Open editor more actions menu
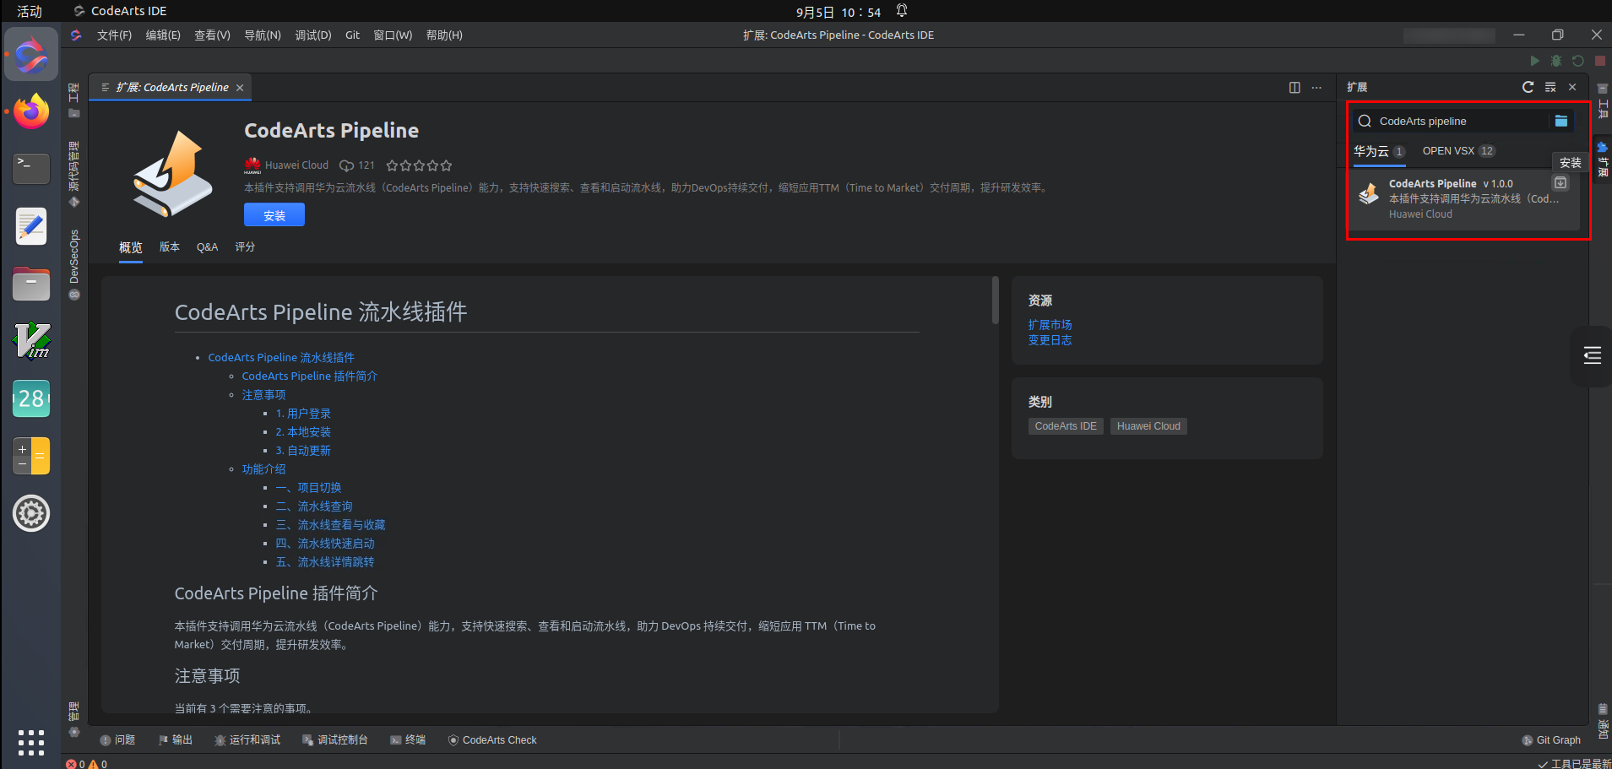 (1316, 88)
